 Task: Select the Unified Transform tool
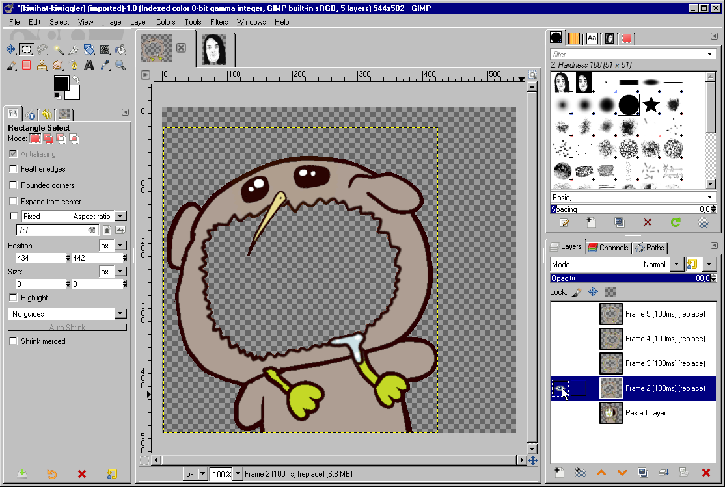click(x=89, y=49)
